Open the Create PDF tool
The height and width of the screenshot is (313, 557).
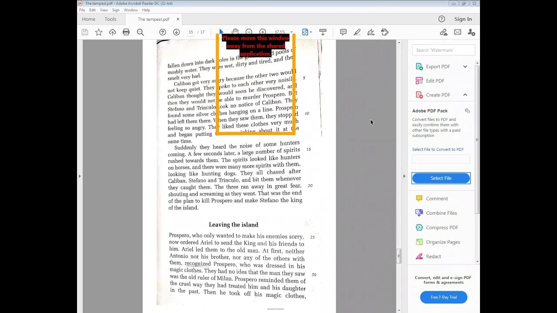click(x=438, y=95)
